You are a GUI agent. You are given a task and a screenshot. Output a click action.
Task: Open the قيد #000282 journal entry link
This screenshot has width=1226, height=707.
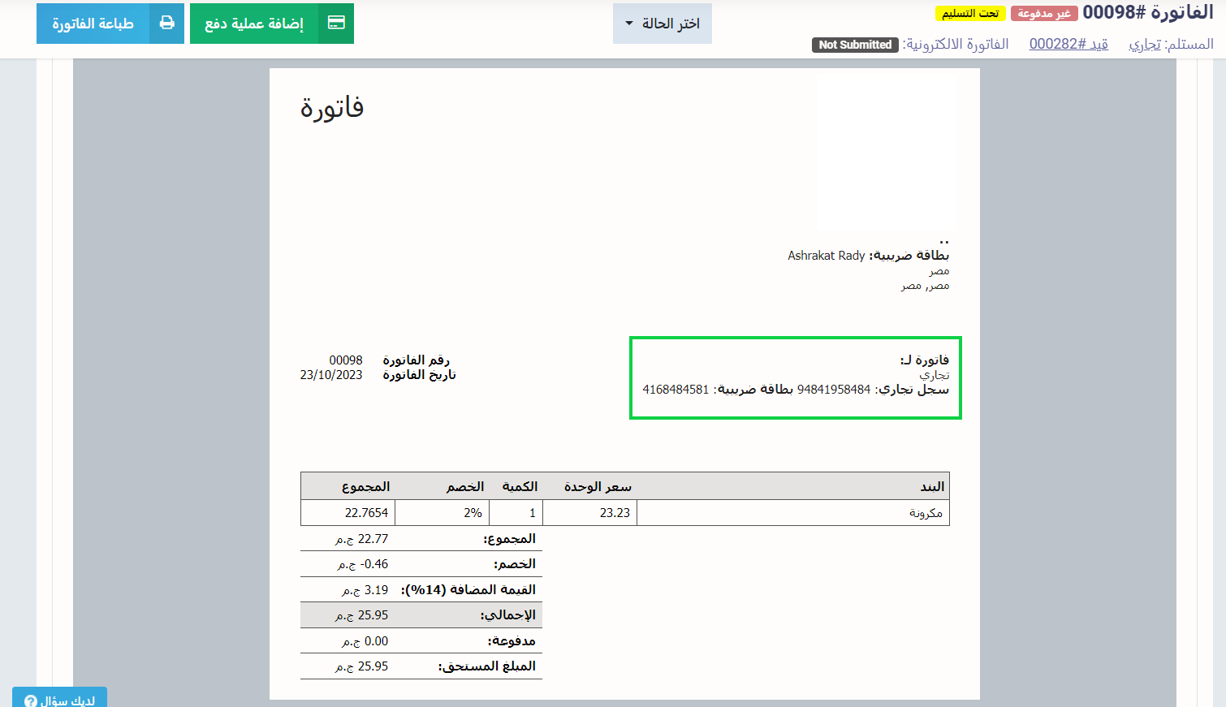(1068, 44)
